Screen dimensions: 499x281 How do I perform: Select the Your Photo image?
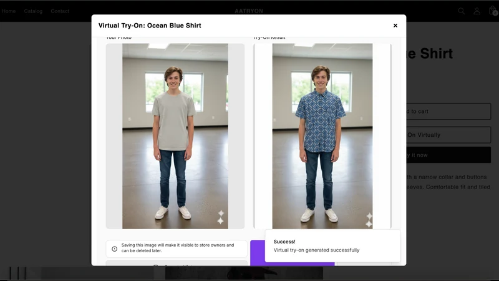pos(175,136)
